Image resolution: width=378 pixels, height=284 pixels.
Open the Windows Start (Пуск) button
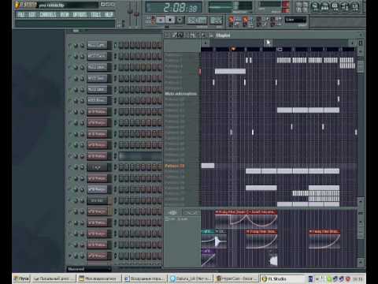tap(21, 278)
